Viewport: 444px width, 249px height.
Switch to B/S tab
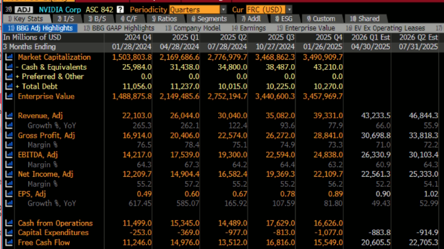(x=97, y=19)
